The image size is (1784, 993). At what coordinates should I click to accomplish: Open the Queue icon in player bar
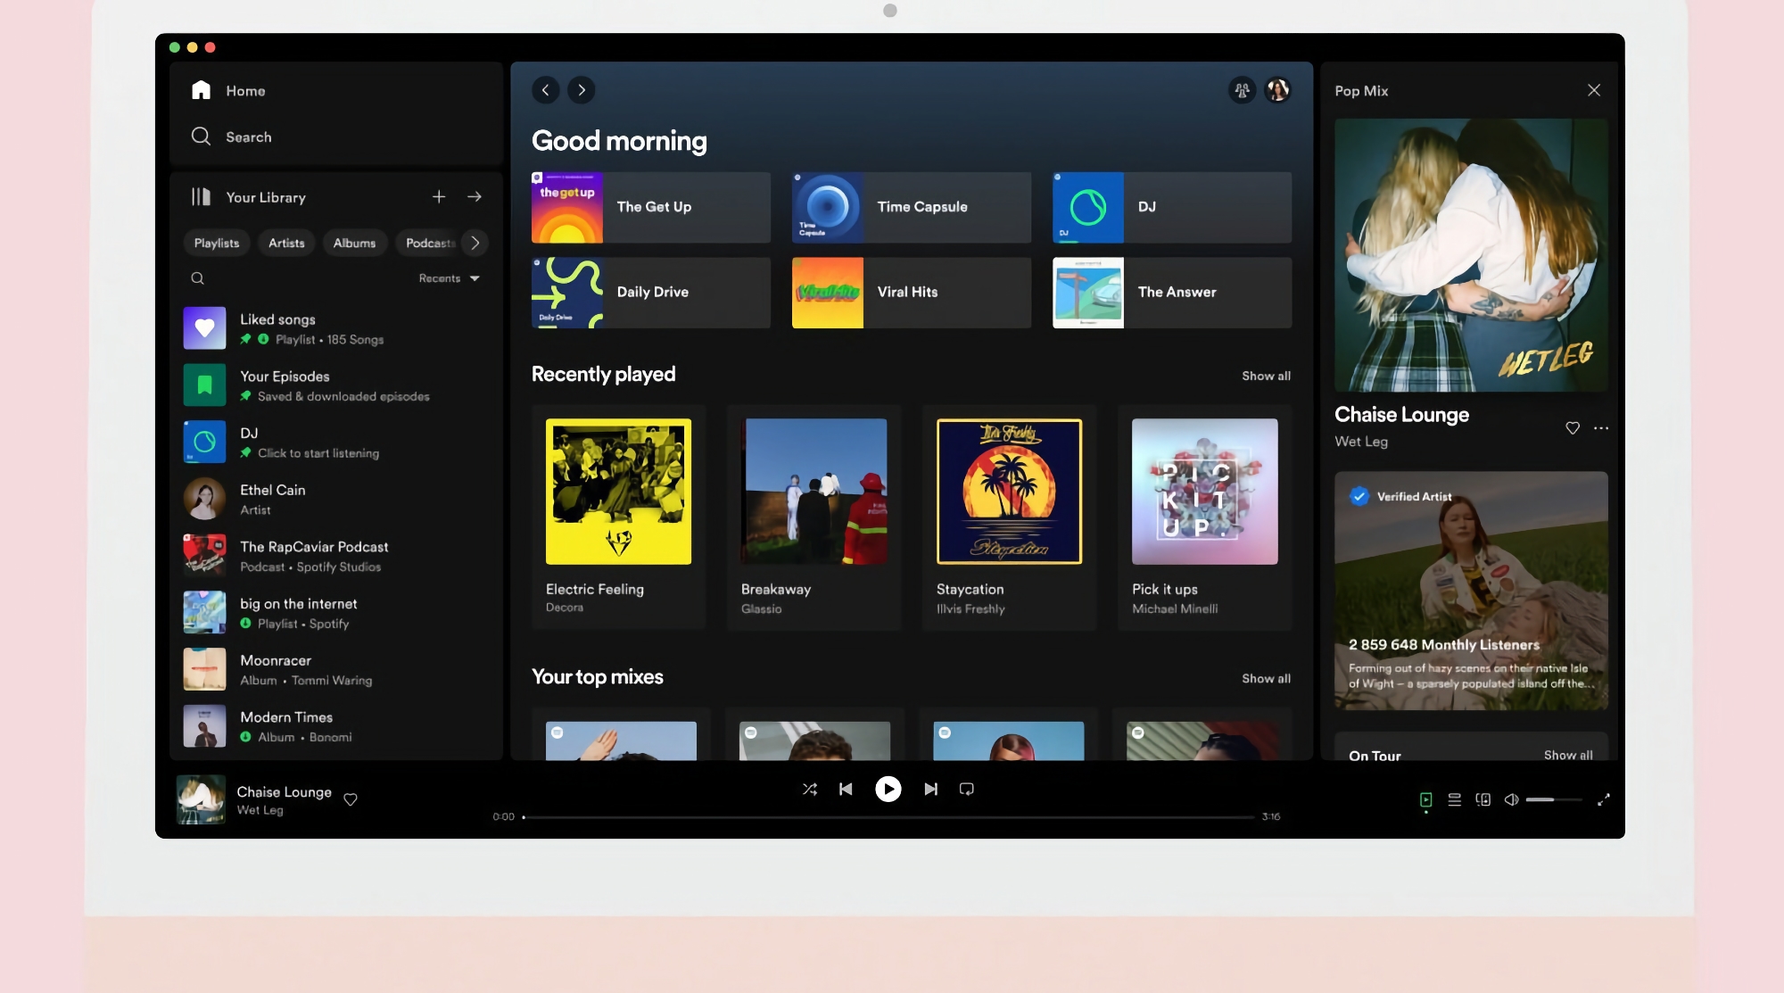[x=1454, y=799]
